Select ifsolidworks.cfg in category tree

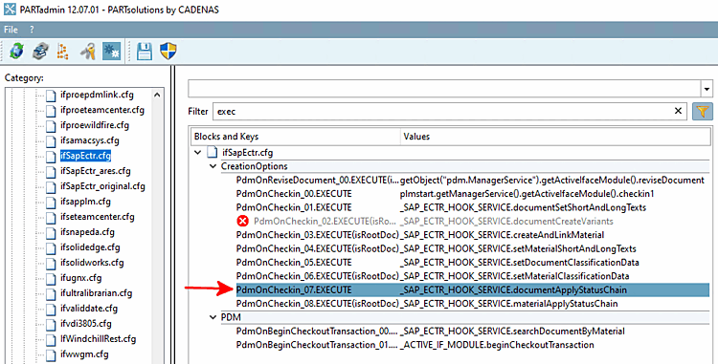pyautogui.click(x=92, y=263)
